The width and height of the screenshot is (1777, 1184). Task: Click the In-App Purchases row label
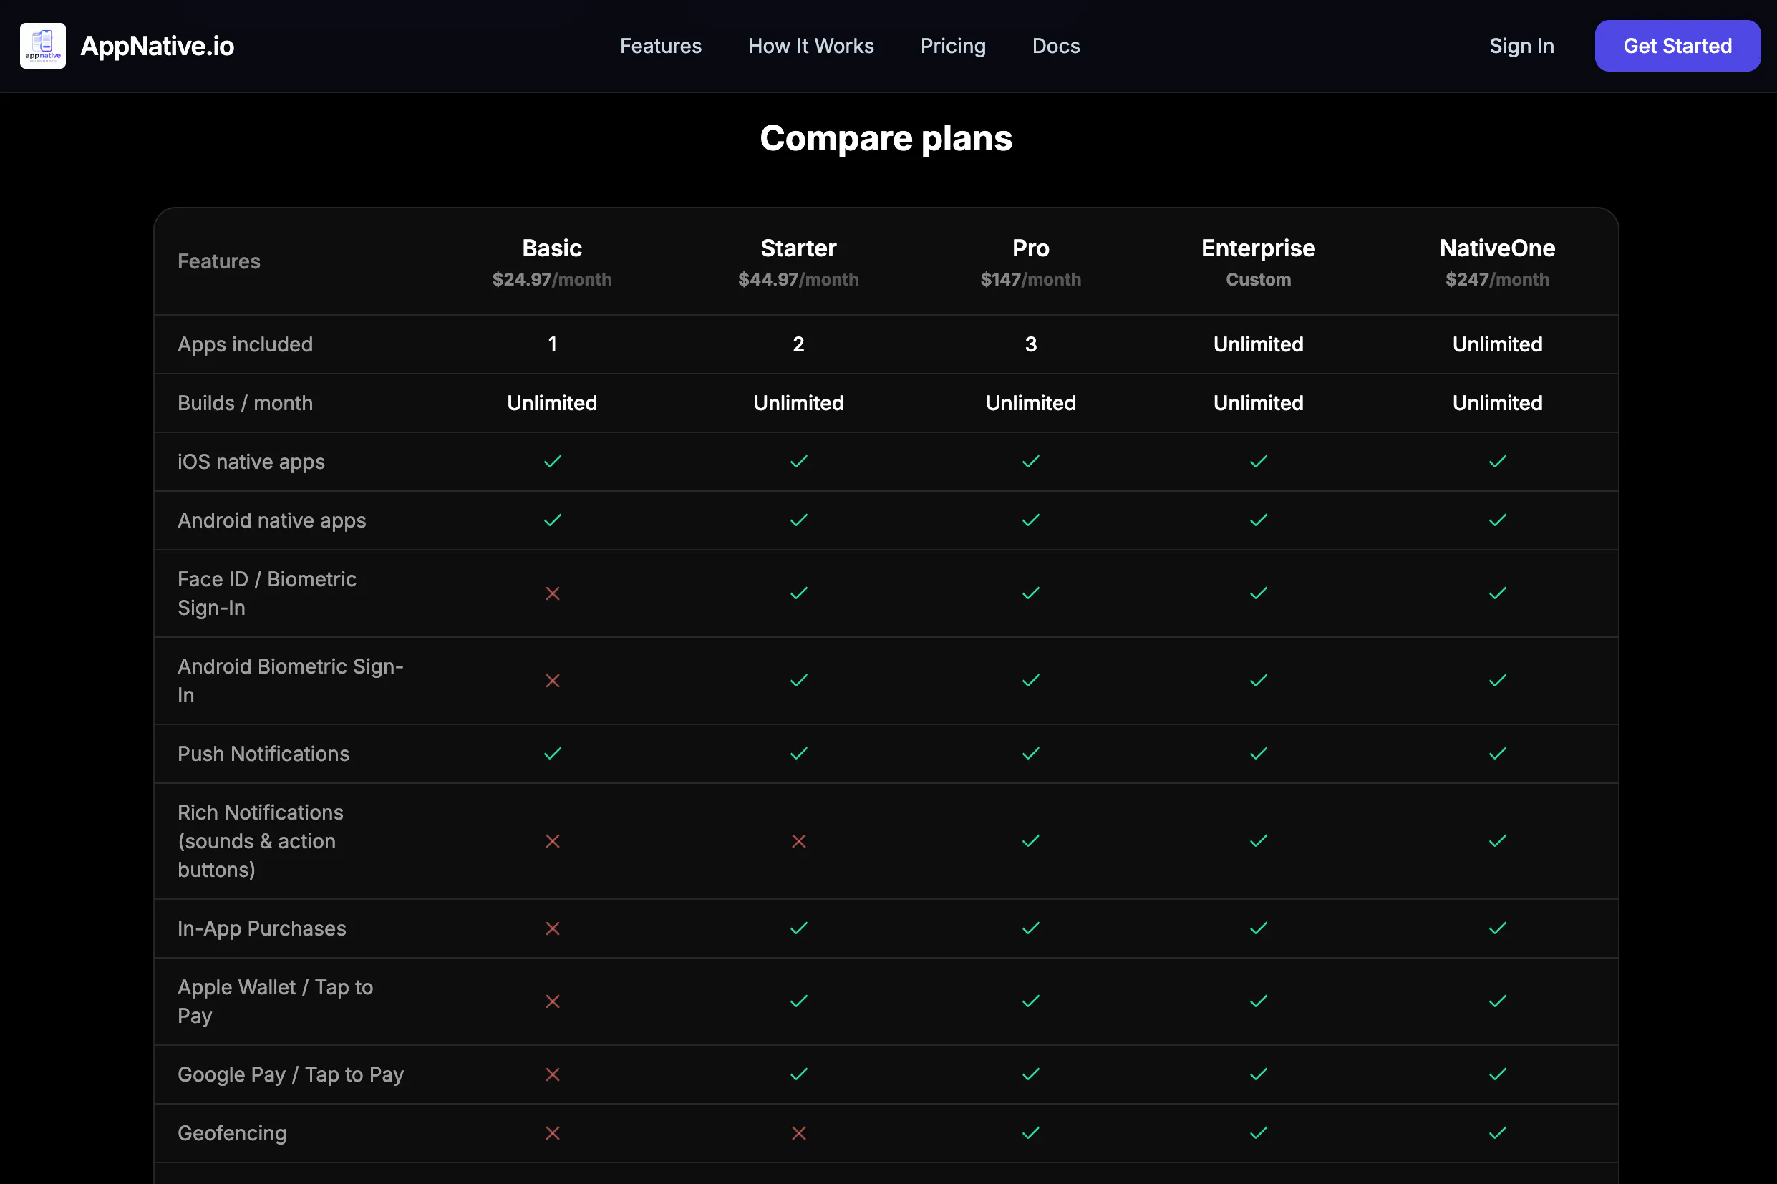[x=261, y=928]
